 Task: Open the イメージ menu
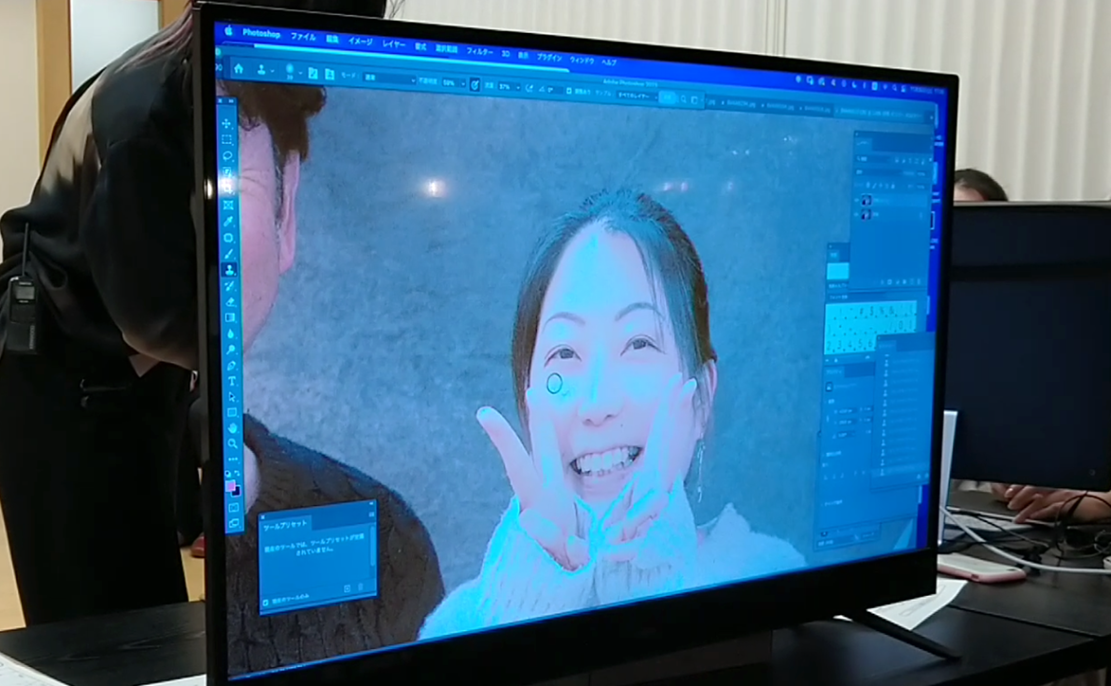[360, 42]
